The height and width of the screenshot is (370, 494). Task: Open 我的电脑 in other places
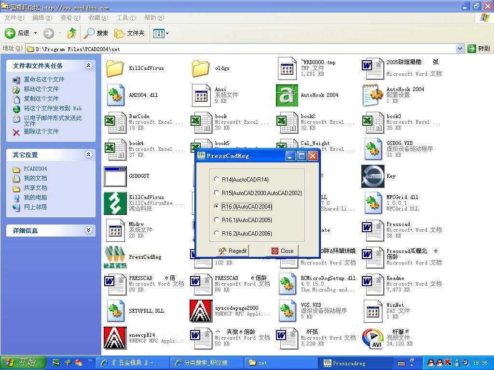click(x=35, y=197)
